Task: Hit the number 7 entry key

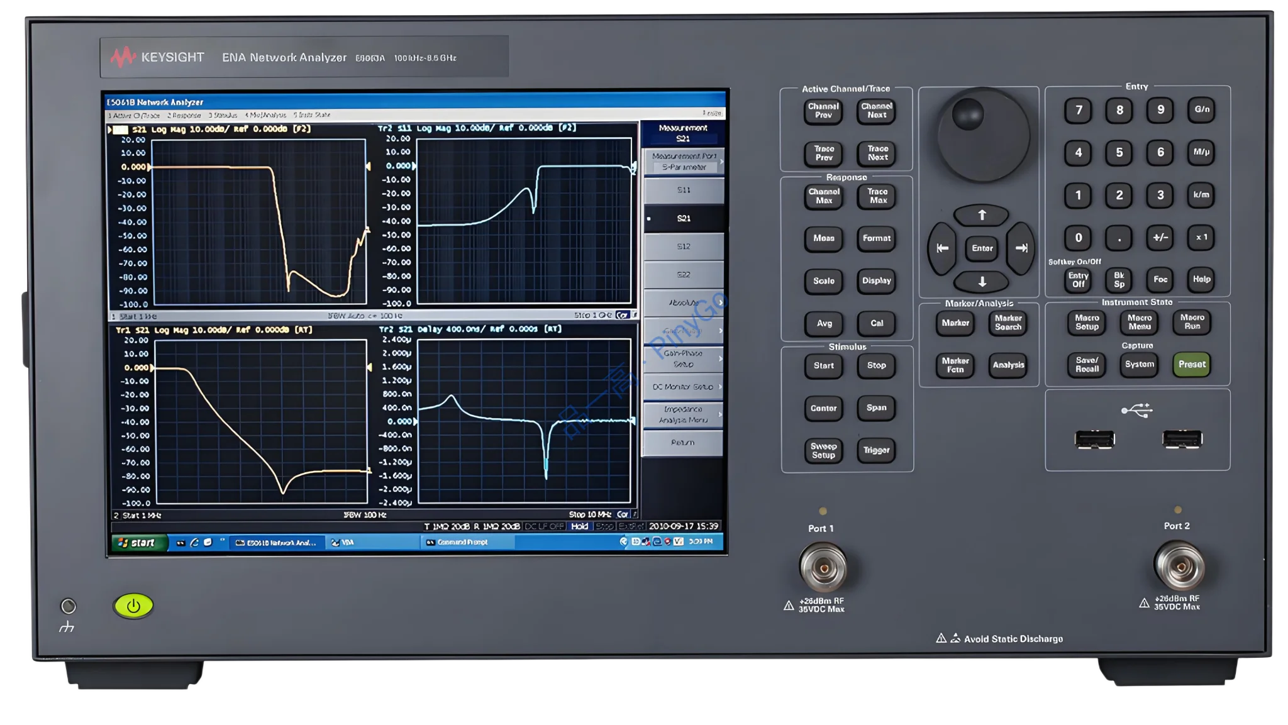Action: 1079,110
